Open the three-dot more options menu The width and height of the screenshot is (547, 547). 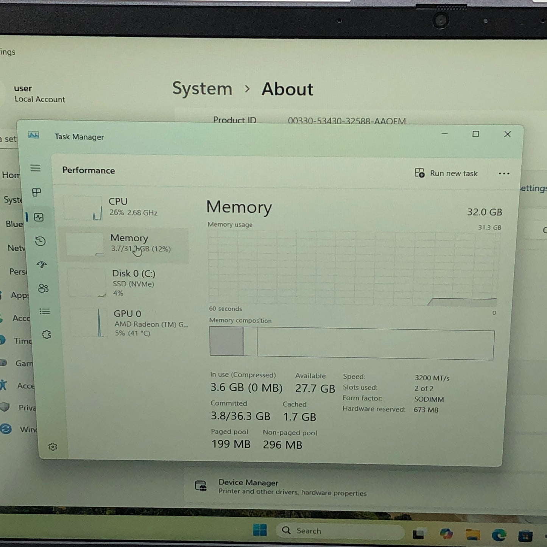click(504, 174)
